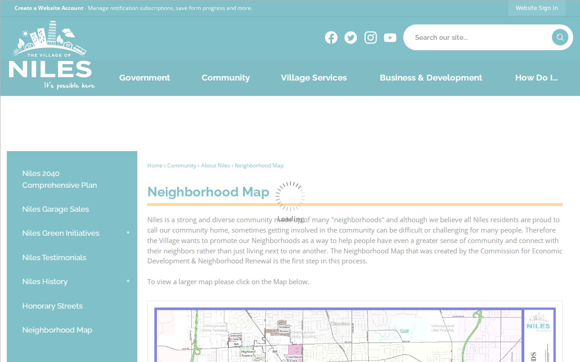Screen dimensions: 580x362
Task: Go to Home in the breadcrumb
Action: (155, 166)
